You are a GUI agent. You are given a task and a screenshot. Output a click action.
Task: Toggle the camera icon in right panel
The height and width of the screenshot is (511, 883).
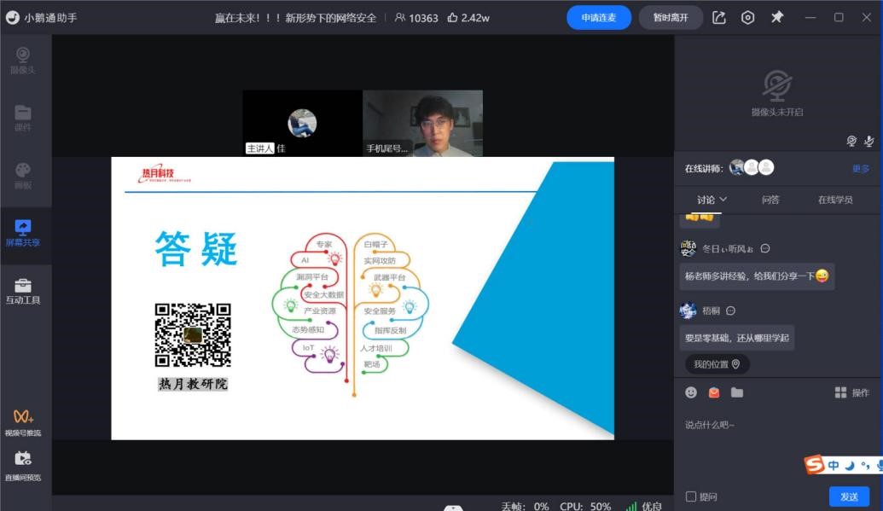click(x=851, y=141)
